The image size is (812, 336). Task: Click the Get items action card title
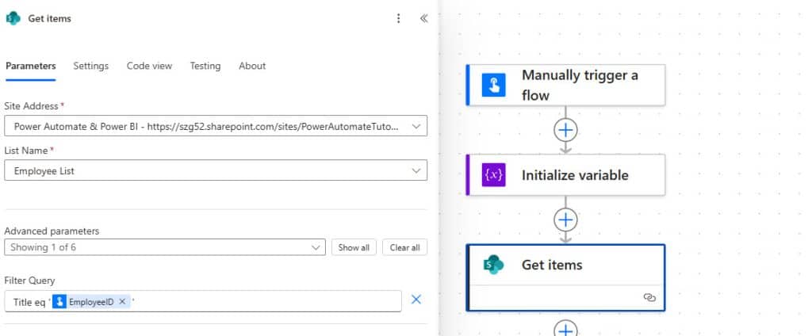pyautogui.click(x=552, y=265)
